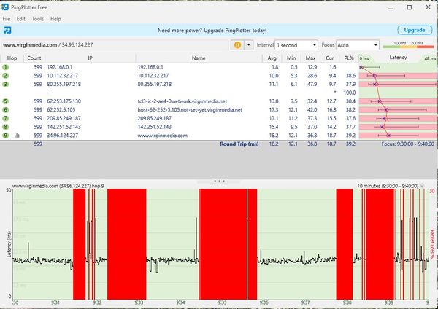The width and height of the screenshot is (438, 309).
Task: Click the Cur column header
Action: pyautogui.click(x=330, y=58)
